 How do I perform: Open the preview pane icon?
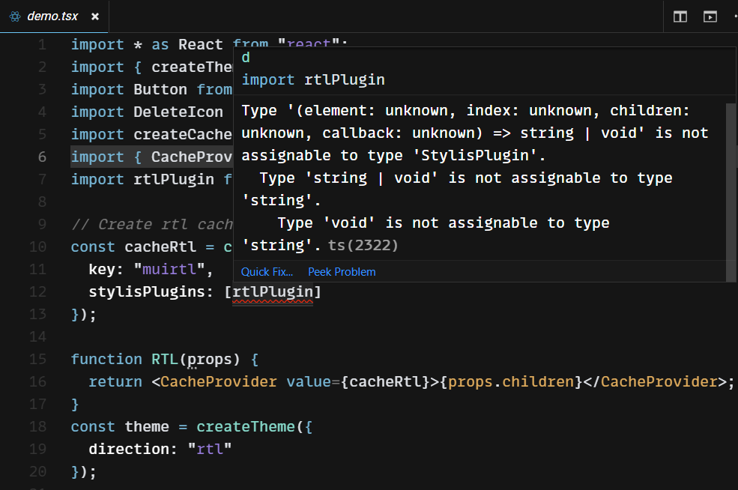tap(710, 17)
